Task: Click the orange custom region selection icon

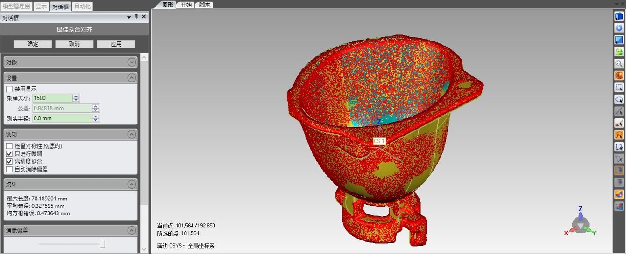Action: click(619, 135)
